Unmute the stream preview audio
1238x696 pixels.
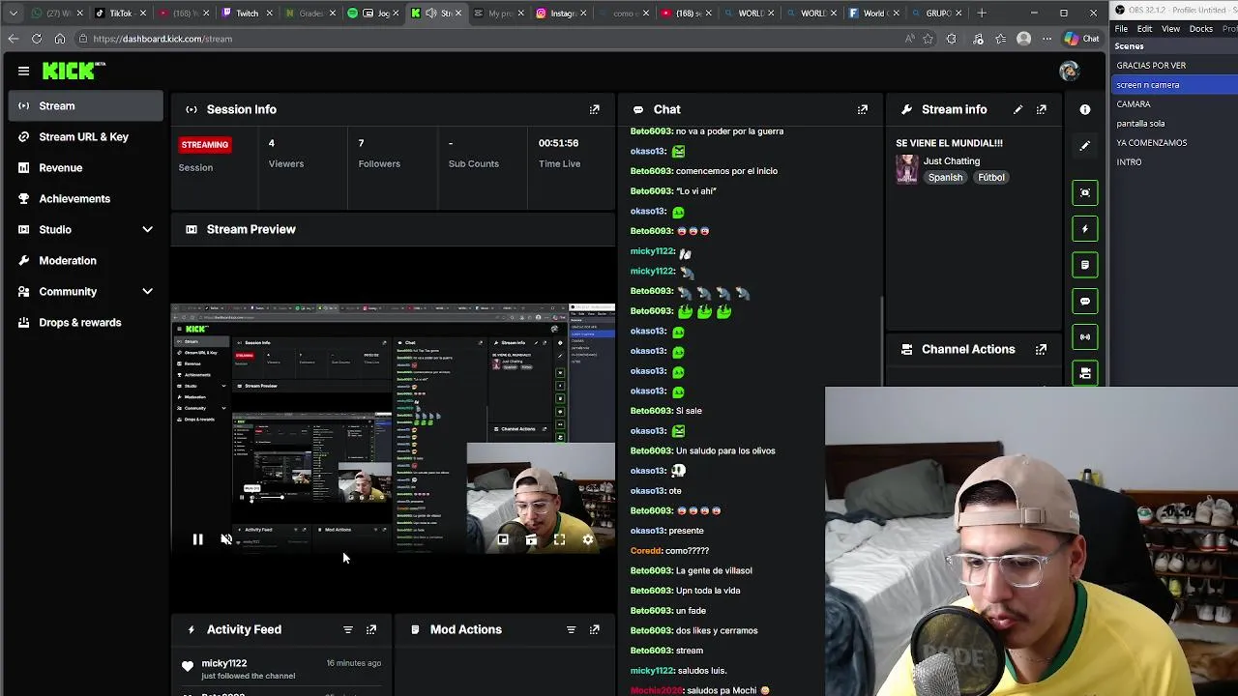225,539
